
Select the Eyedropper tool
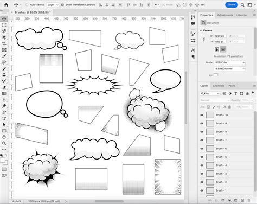click(x=4, y=56)
